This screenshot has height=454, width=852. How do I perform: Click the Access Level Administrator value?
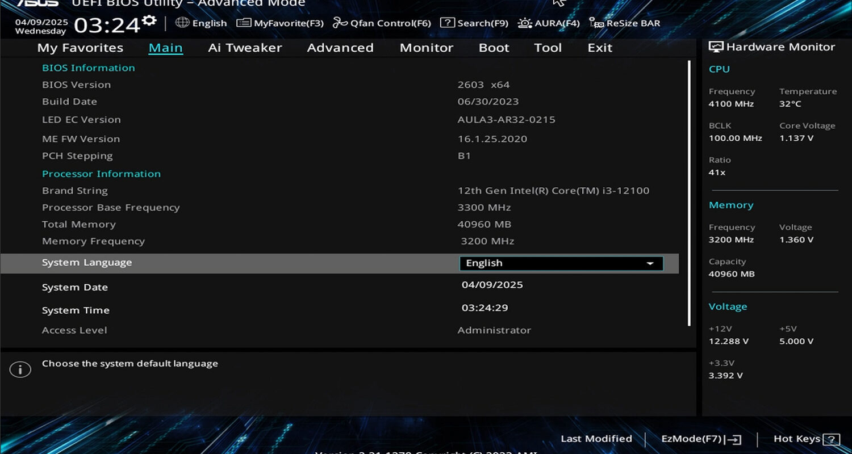pyautogui.click(x=494, y=330)
